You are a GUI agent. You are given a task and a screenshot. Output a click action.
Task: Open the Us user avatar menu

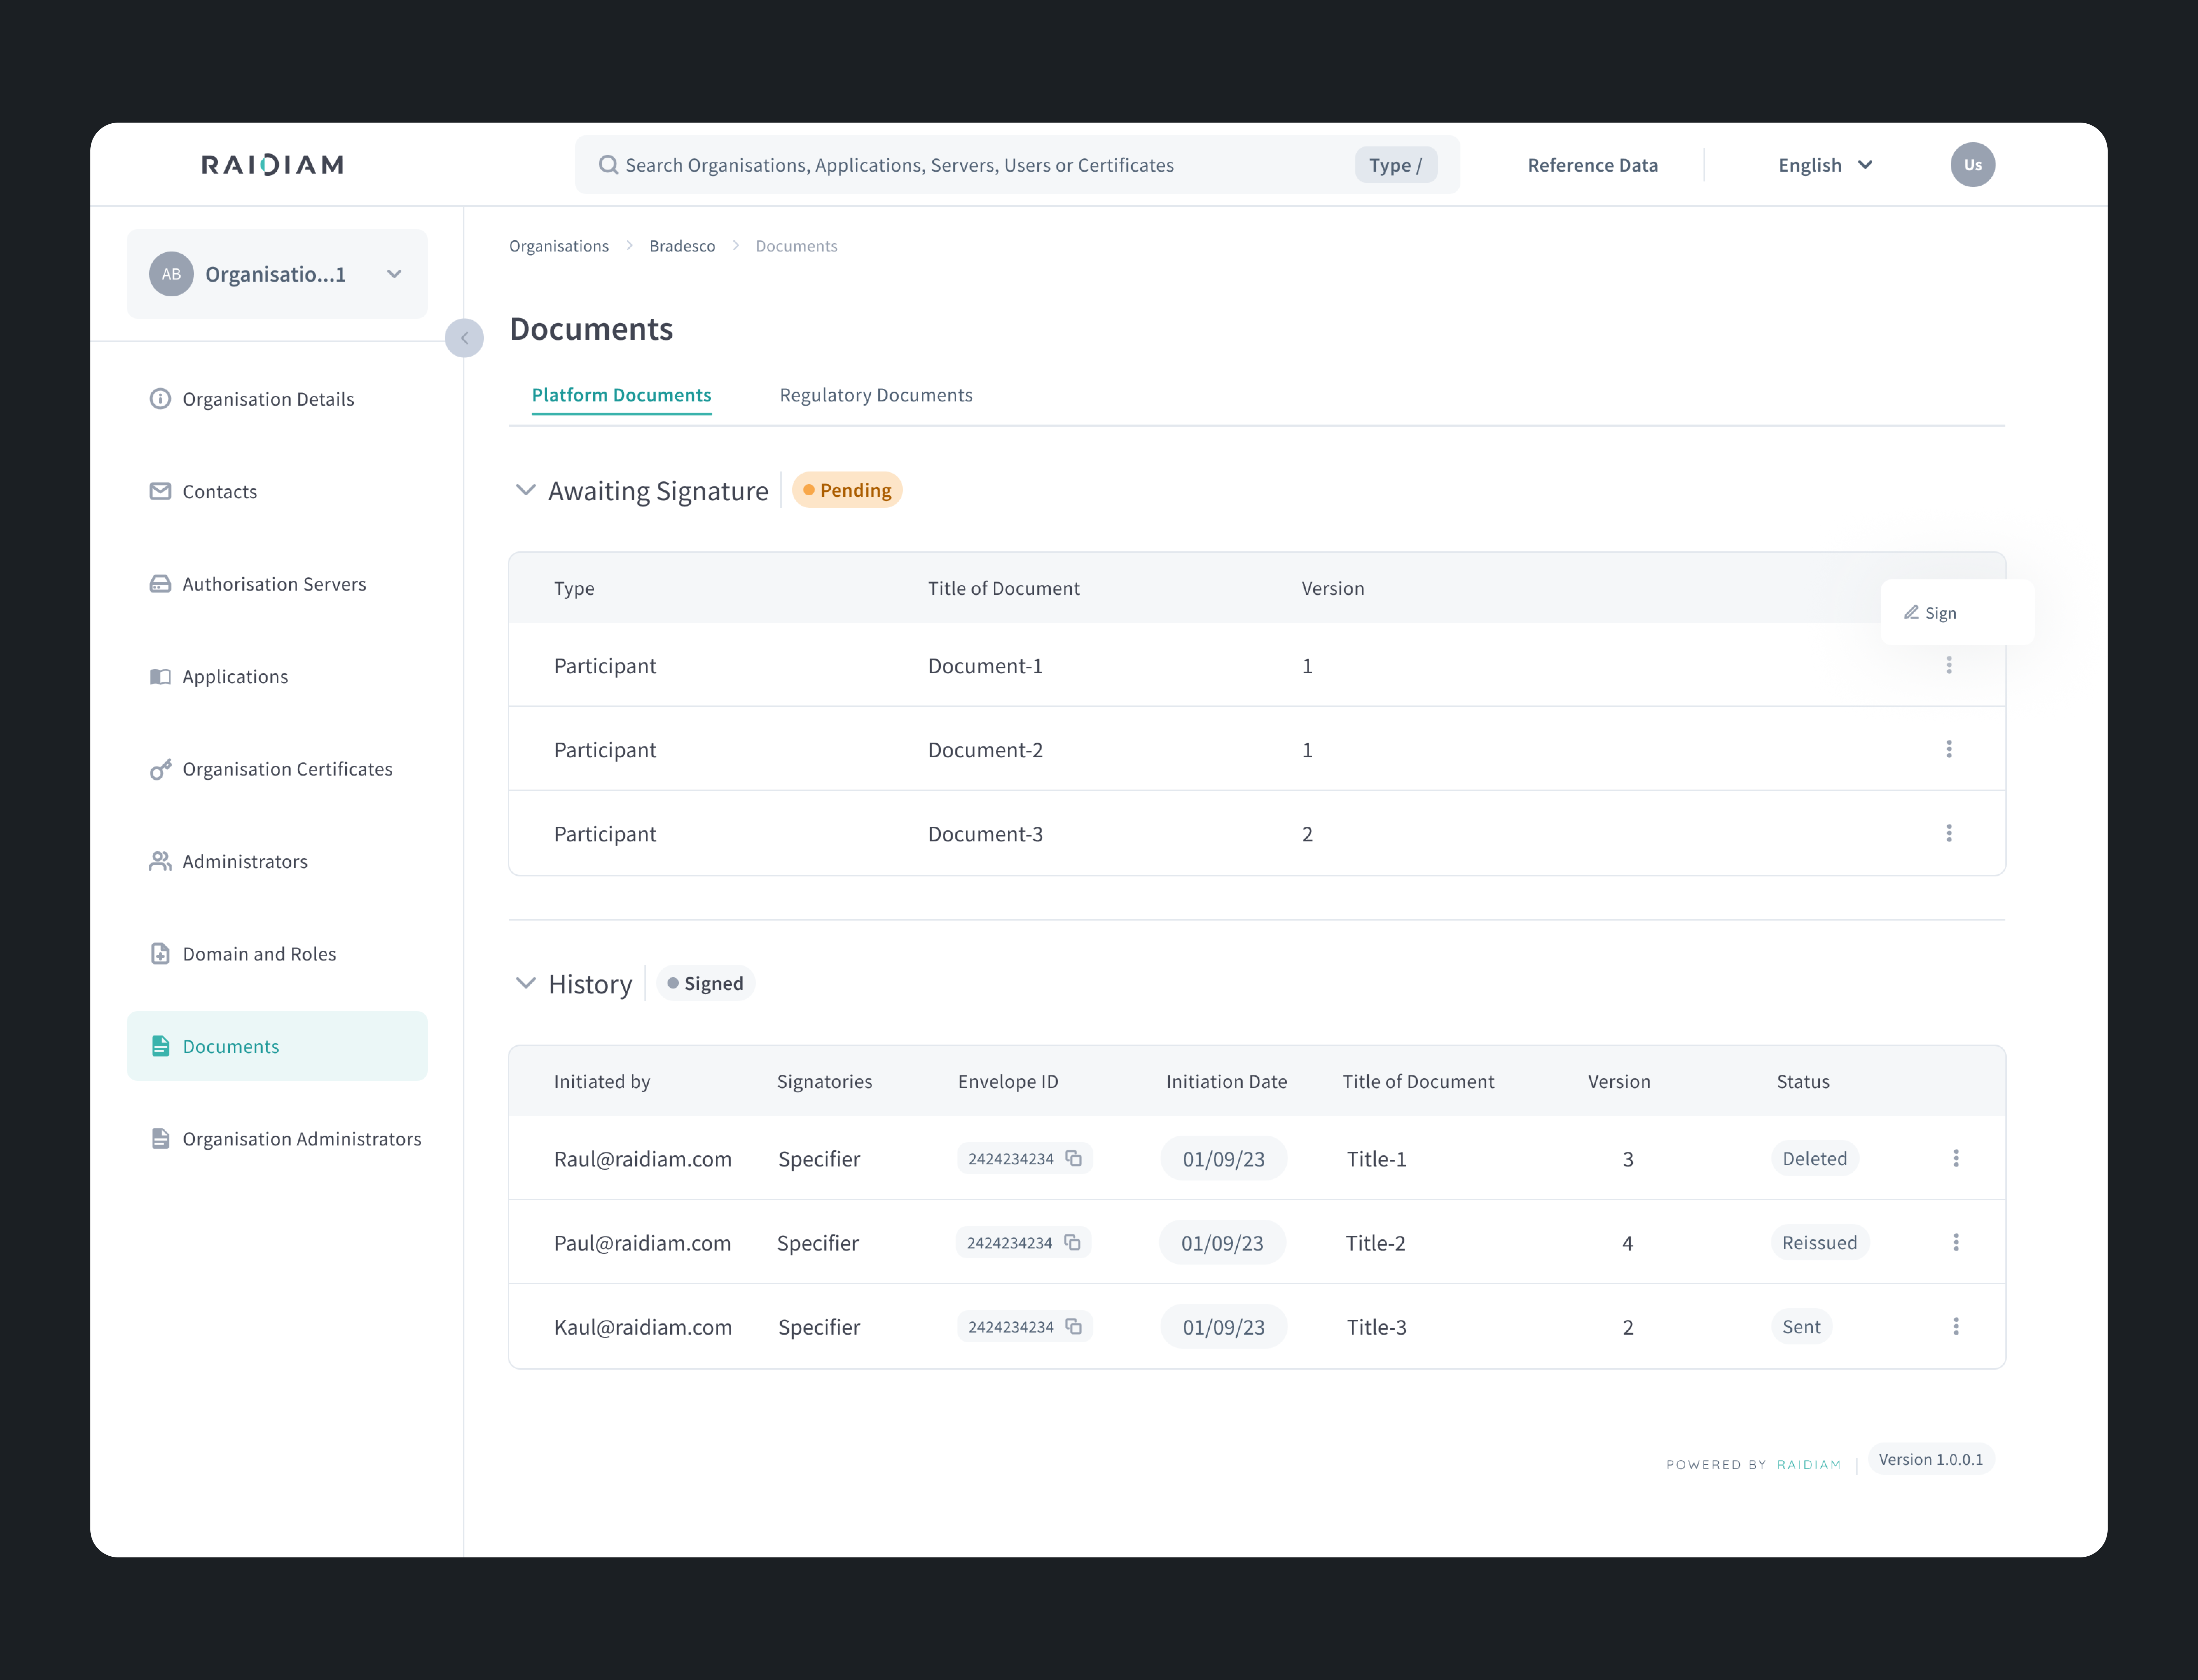pyautogui.click(x=1972, y=165)
